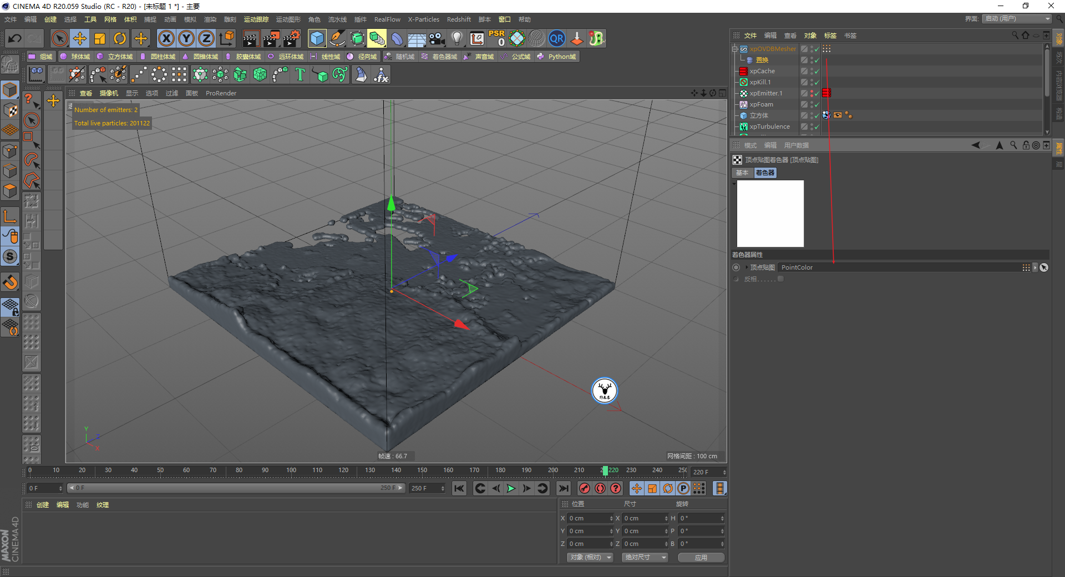Click the white shader preview swatch
Screen dimensions: 1065x577
click(770, 214)
